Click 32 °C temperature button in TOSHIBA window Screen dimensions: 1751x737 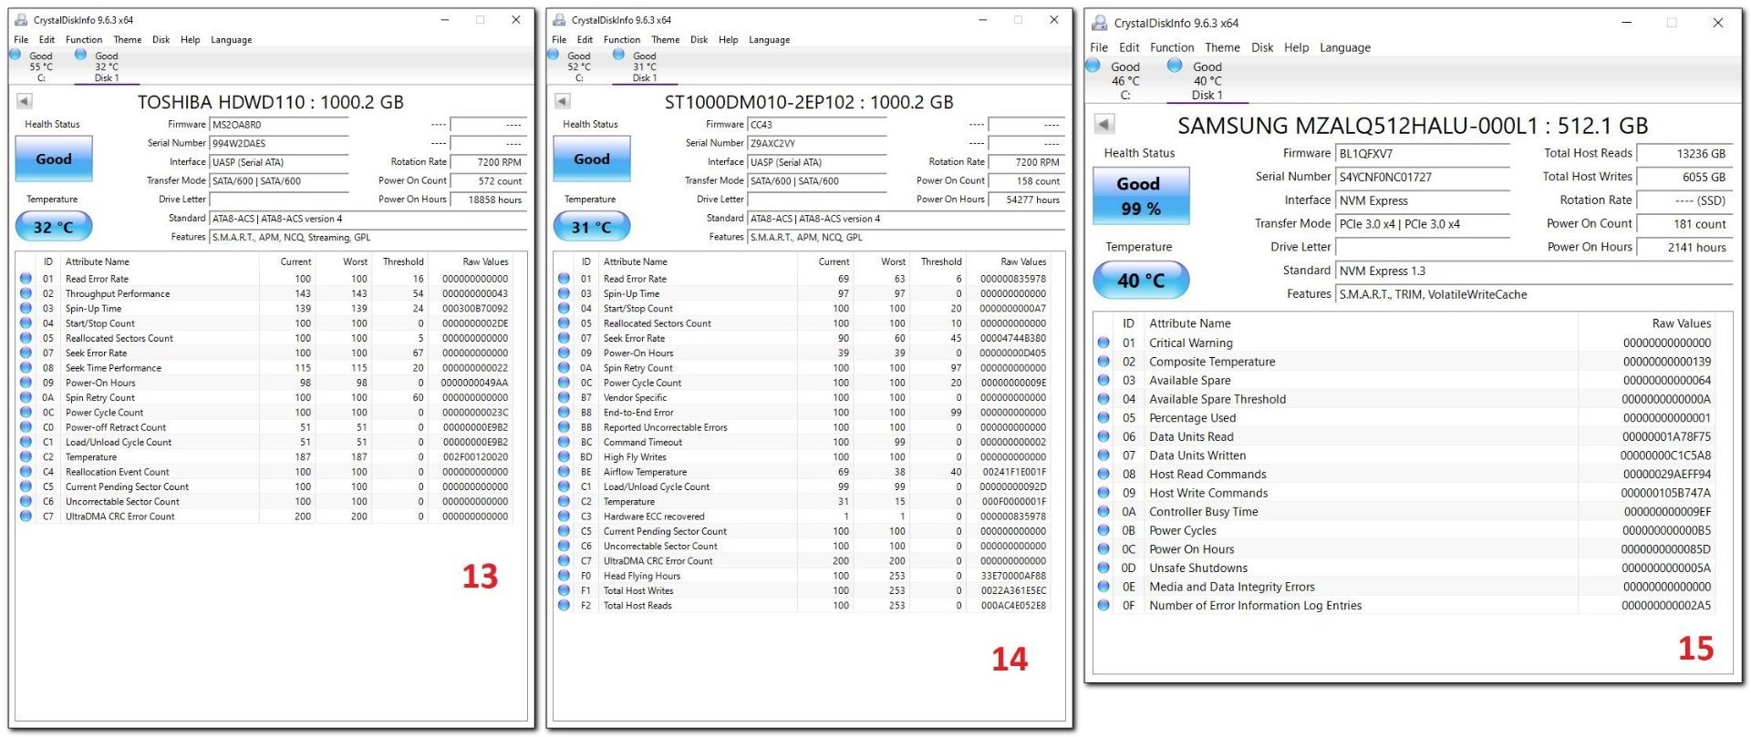pos(54,227)
